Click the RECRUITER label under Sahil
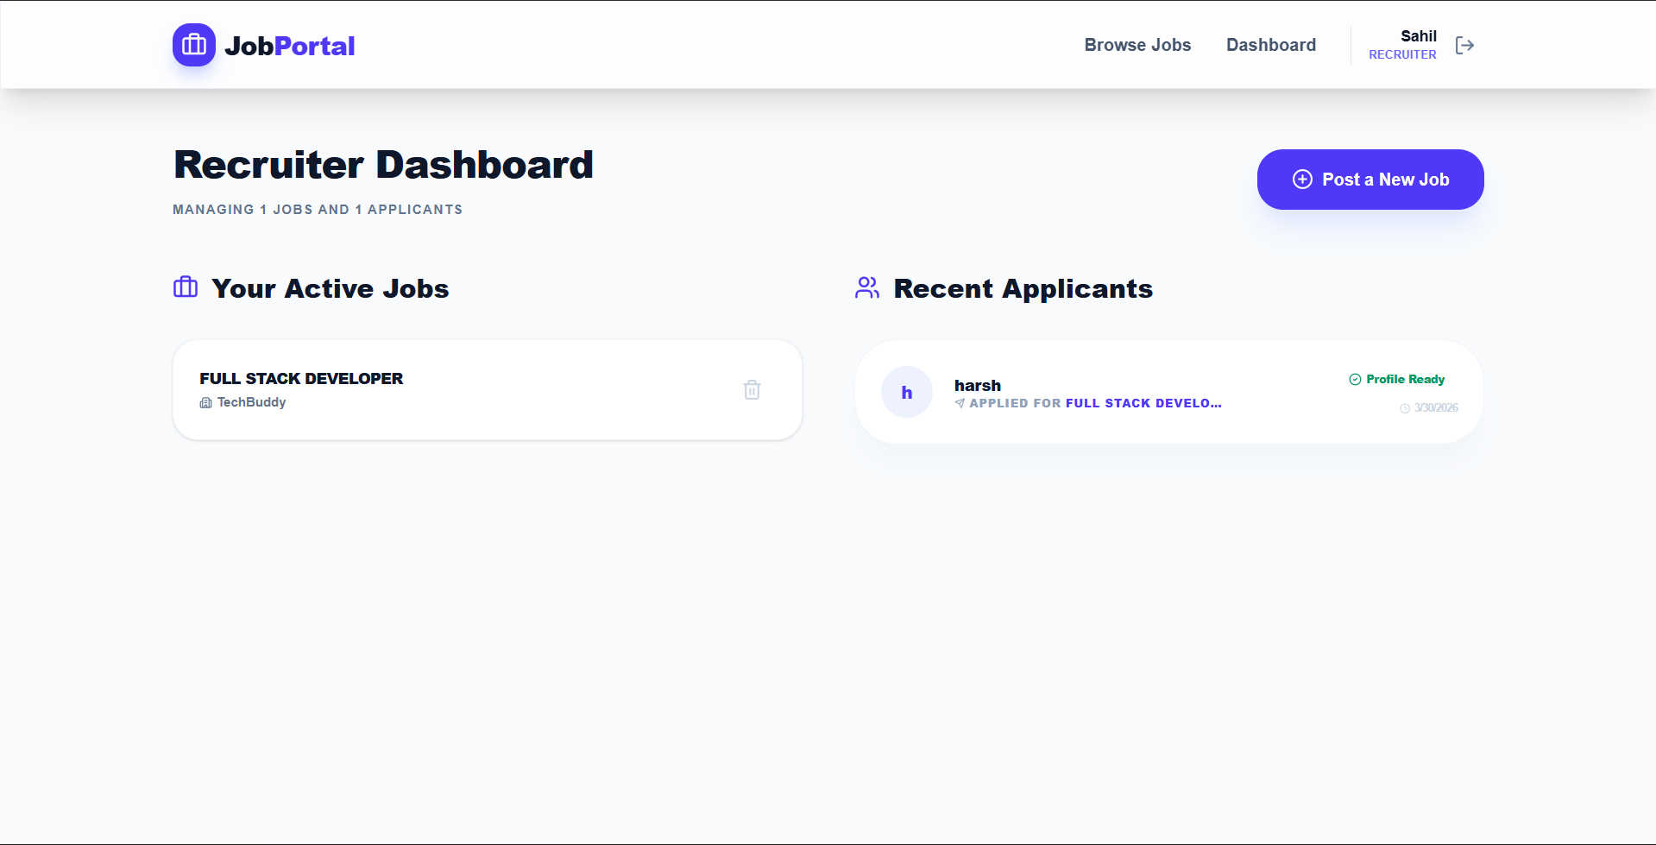The width and height of the screenshot is (1656, 845). (x=1401, y=54)
